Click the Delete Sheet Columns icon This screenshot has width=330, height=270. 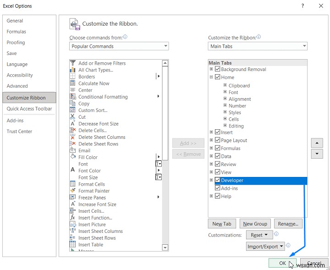point(72,137)
